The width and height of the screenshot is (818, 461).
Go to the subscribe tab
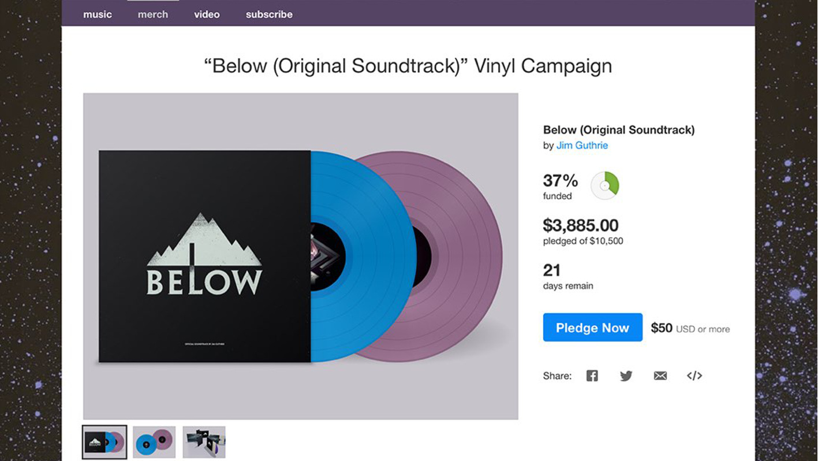point(269,14)
